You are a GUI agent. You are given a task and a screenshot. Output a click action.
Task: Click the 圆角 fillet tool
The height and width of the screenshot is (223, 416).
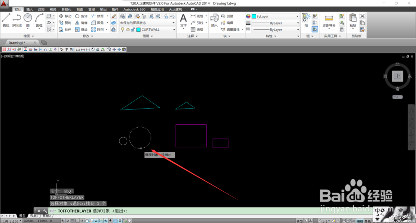(97, 23)
